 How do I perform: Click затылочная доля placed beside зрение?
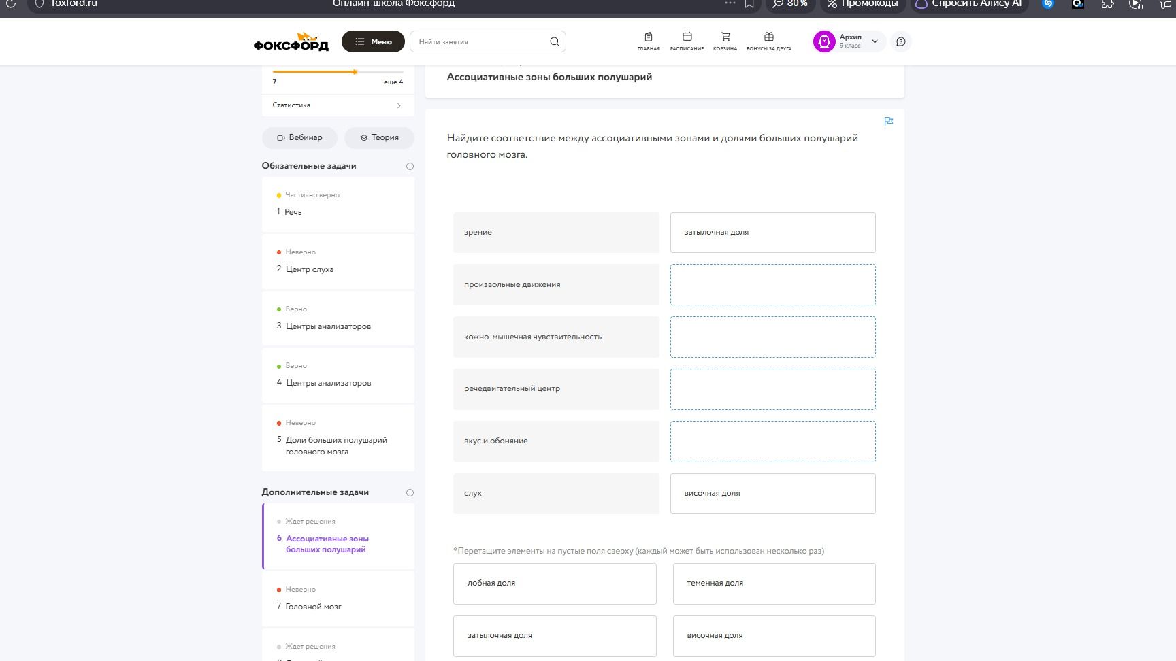point(772,233)
